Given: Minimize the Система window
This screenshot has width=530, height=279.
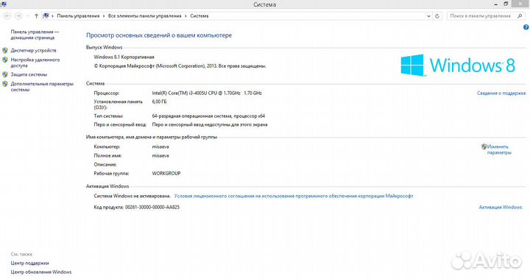Looking at the screenshot, I should pos(496,4).
